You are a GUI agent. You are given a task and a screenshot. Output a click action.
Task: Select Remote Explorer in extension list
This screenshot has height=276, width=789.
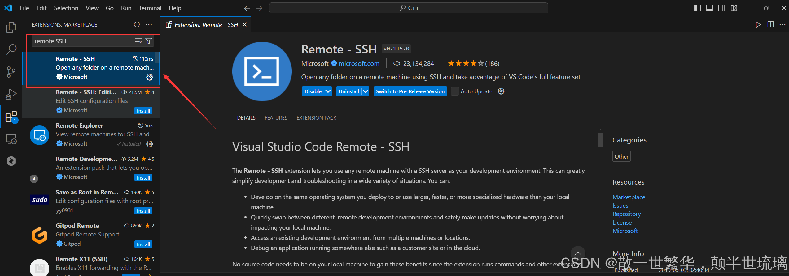[x=91, y=135]
